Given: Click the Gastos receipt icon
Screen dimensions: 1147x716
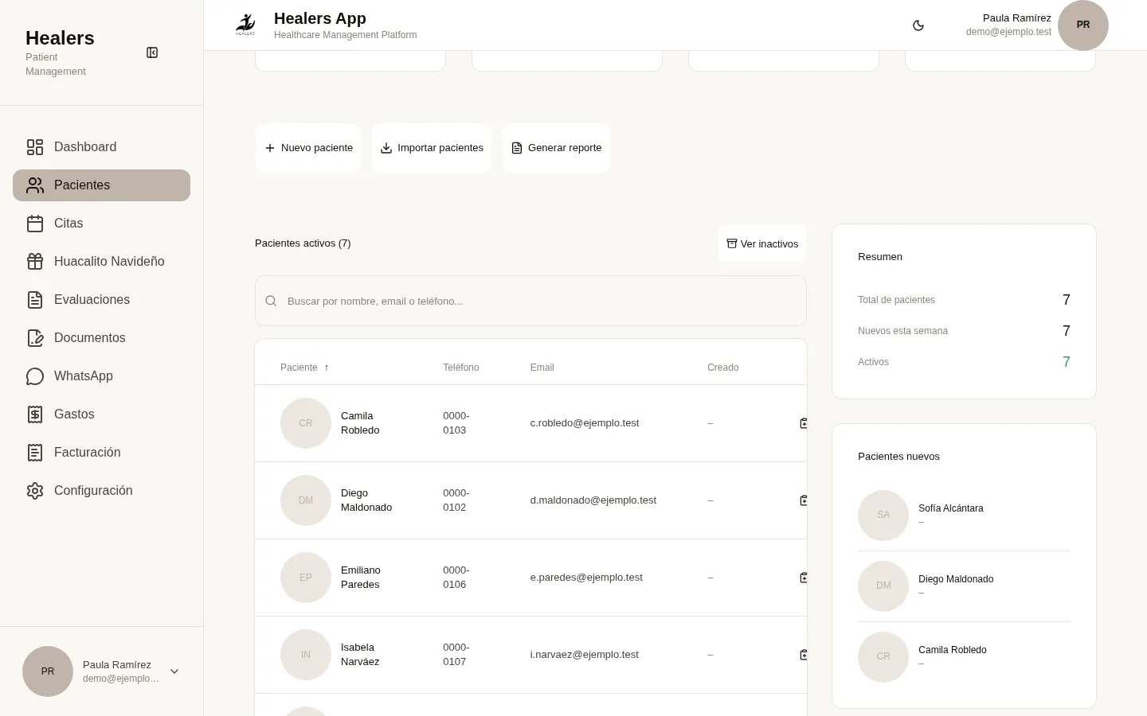Looking at the screenshot, I should [x=35, y=414].
